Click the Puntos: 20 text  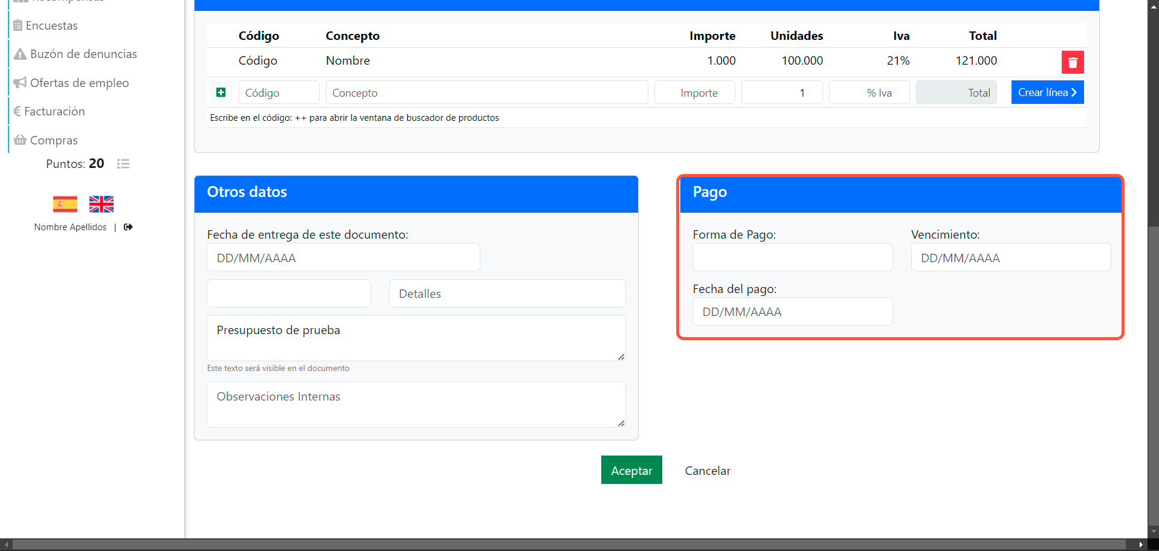click(75, 164)
